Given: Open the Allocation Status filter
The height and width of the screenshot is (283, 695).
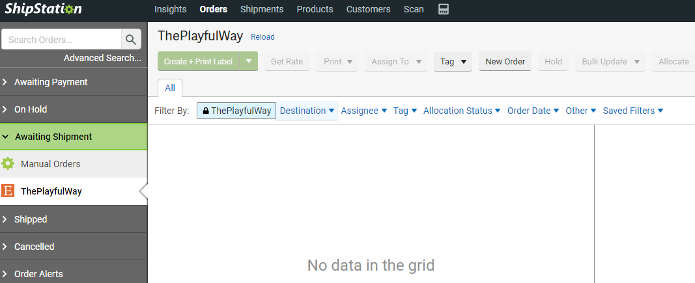Looking at the screenshot, I should click(x=462, y=111).
